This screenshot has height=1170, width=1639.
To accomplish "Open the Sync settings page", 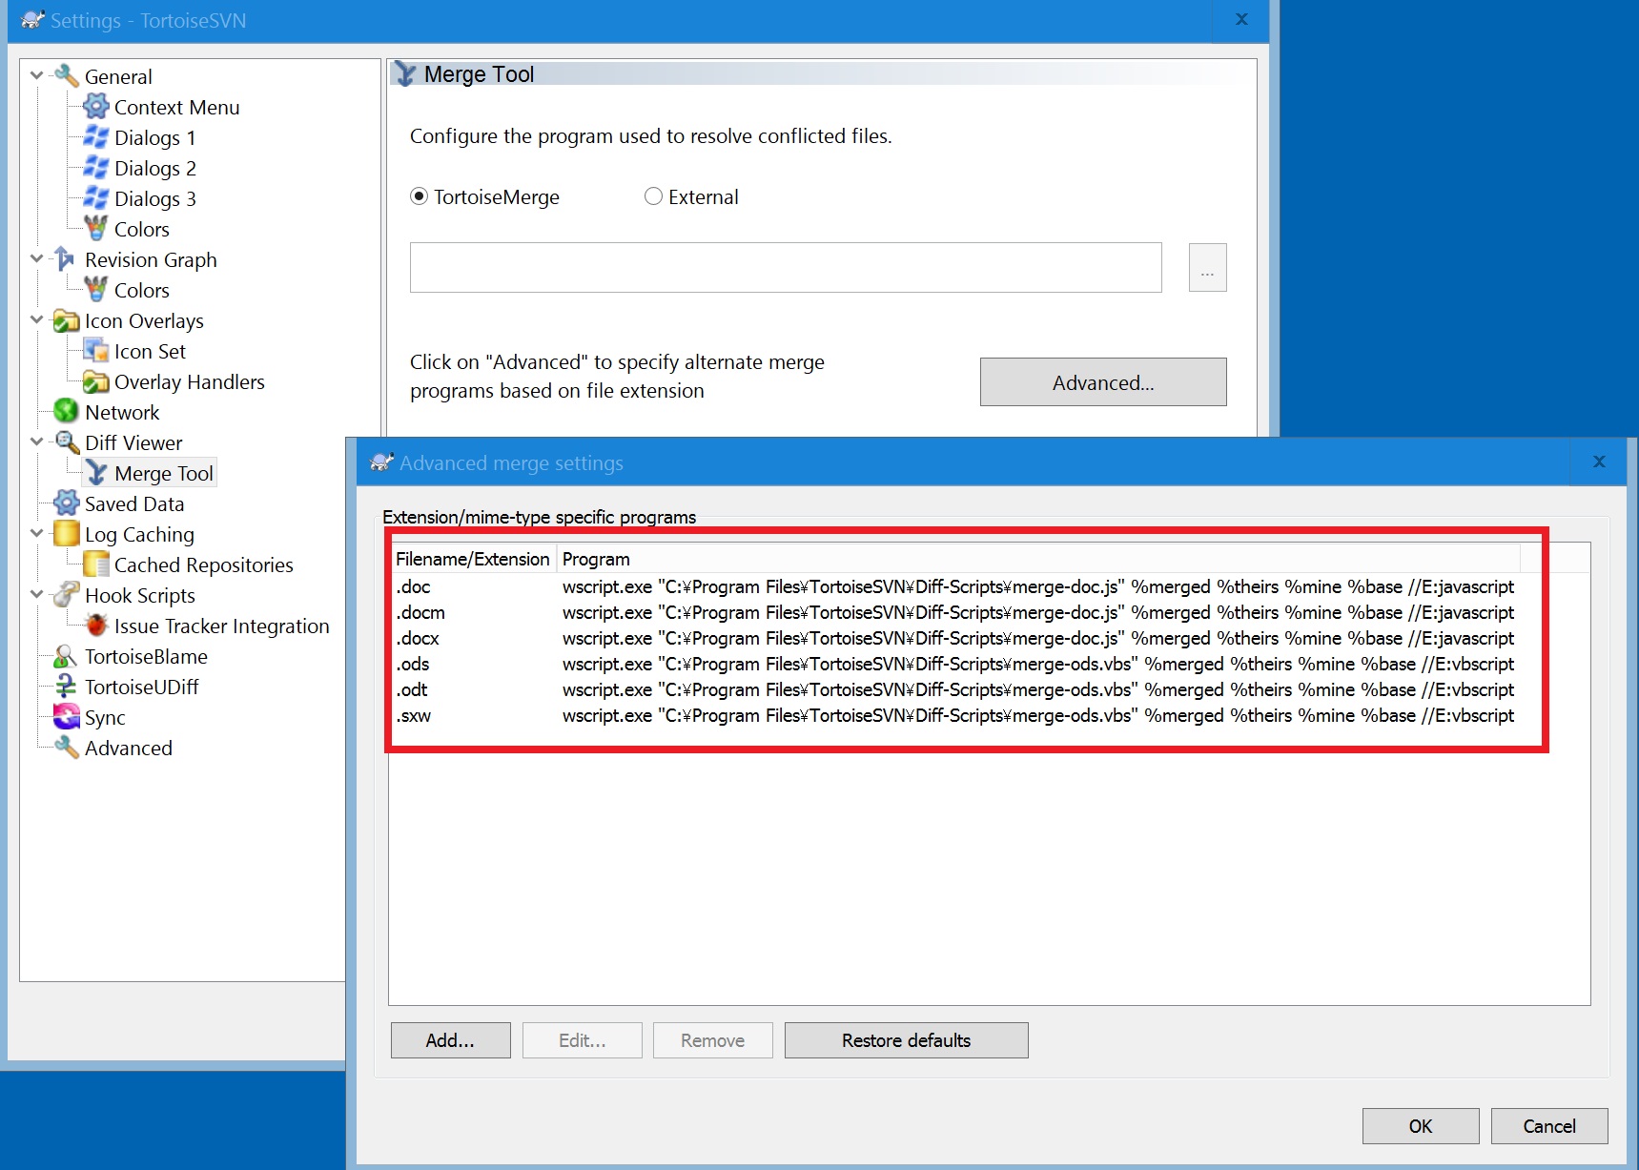I will click(105, 717).
